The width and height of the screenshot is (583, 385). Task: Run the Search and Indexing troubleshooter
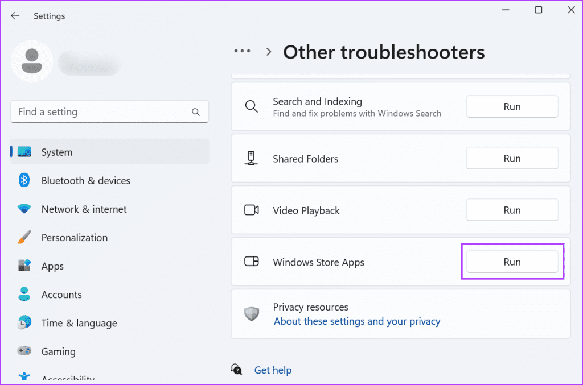pos(512,106)
